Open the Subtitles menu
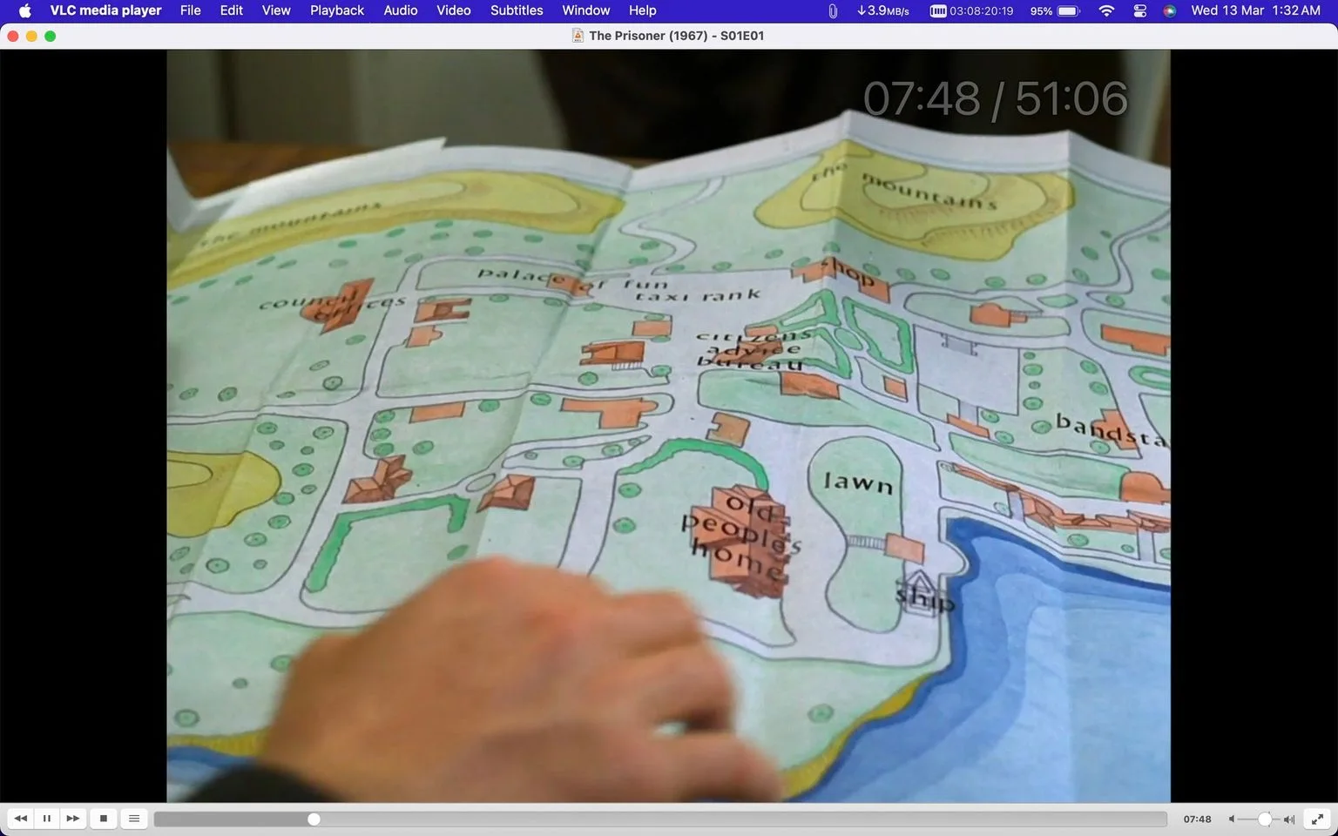 click(x=517, y=10)
